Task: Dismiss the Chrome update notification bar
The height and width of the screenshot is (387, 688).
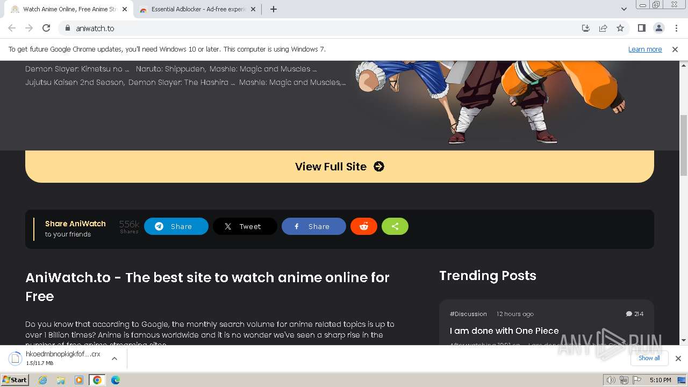Action: click(x=675, y=49)
